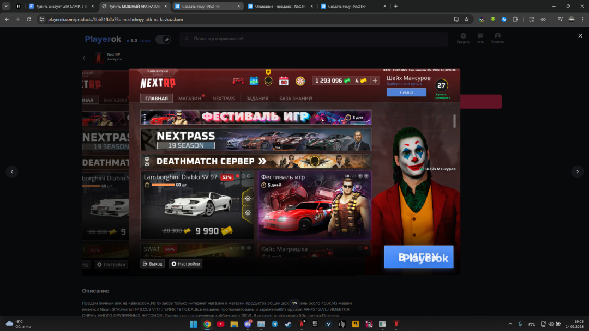Switch to the МАГАЗИН tab
Viewport: 589px width, 331px height.
190,98
